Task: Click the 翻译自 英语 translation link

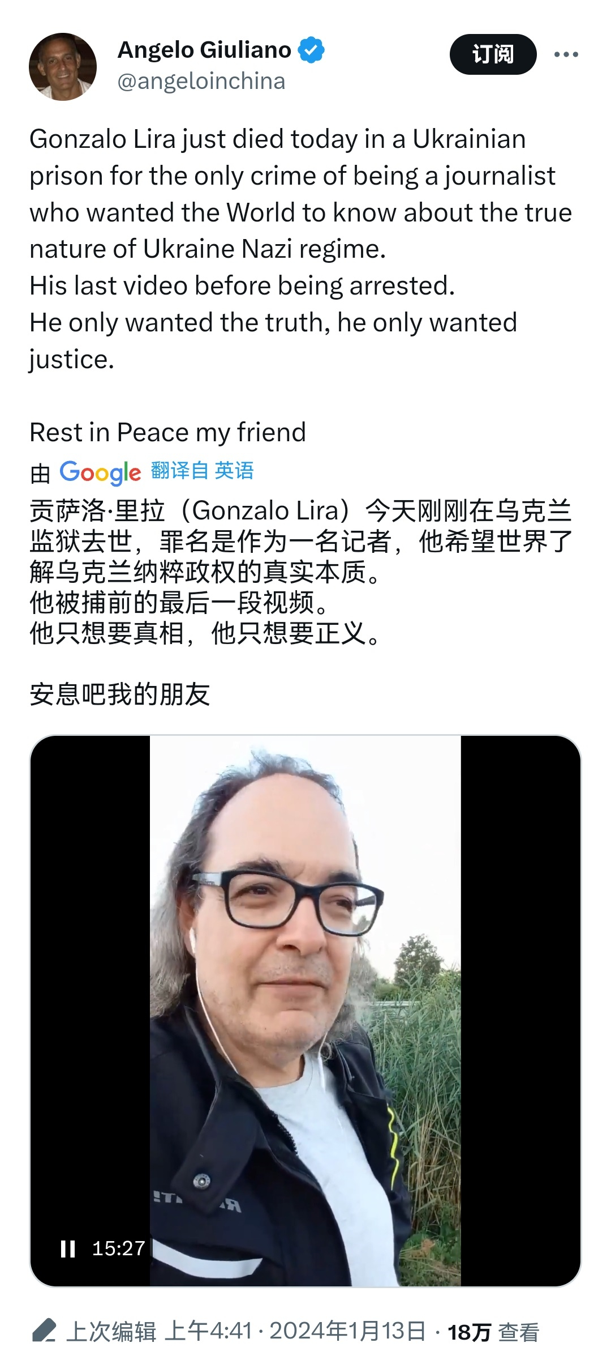Action: tap(202, 471)
